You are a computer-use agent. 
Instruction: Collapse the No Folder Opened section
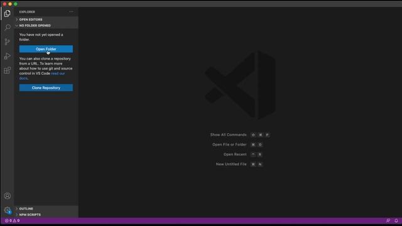[46, 26]
